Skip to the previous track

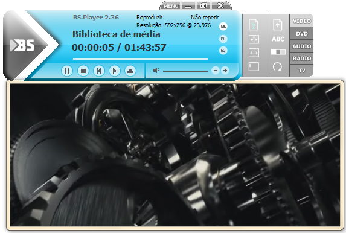(99, 71)
